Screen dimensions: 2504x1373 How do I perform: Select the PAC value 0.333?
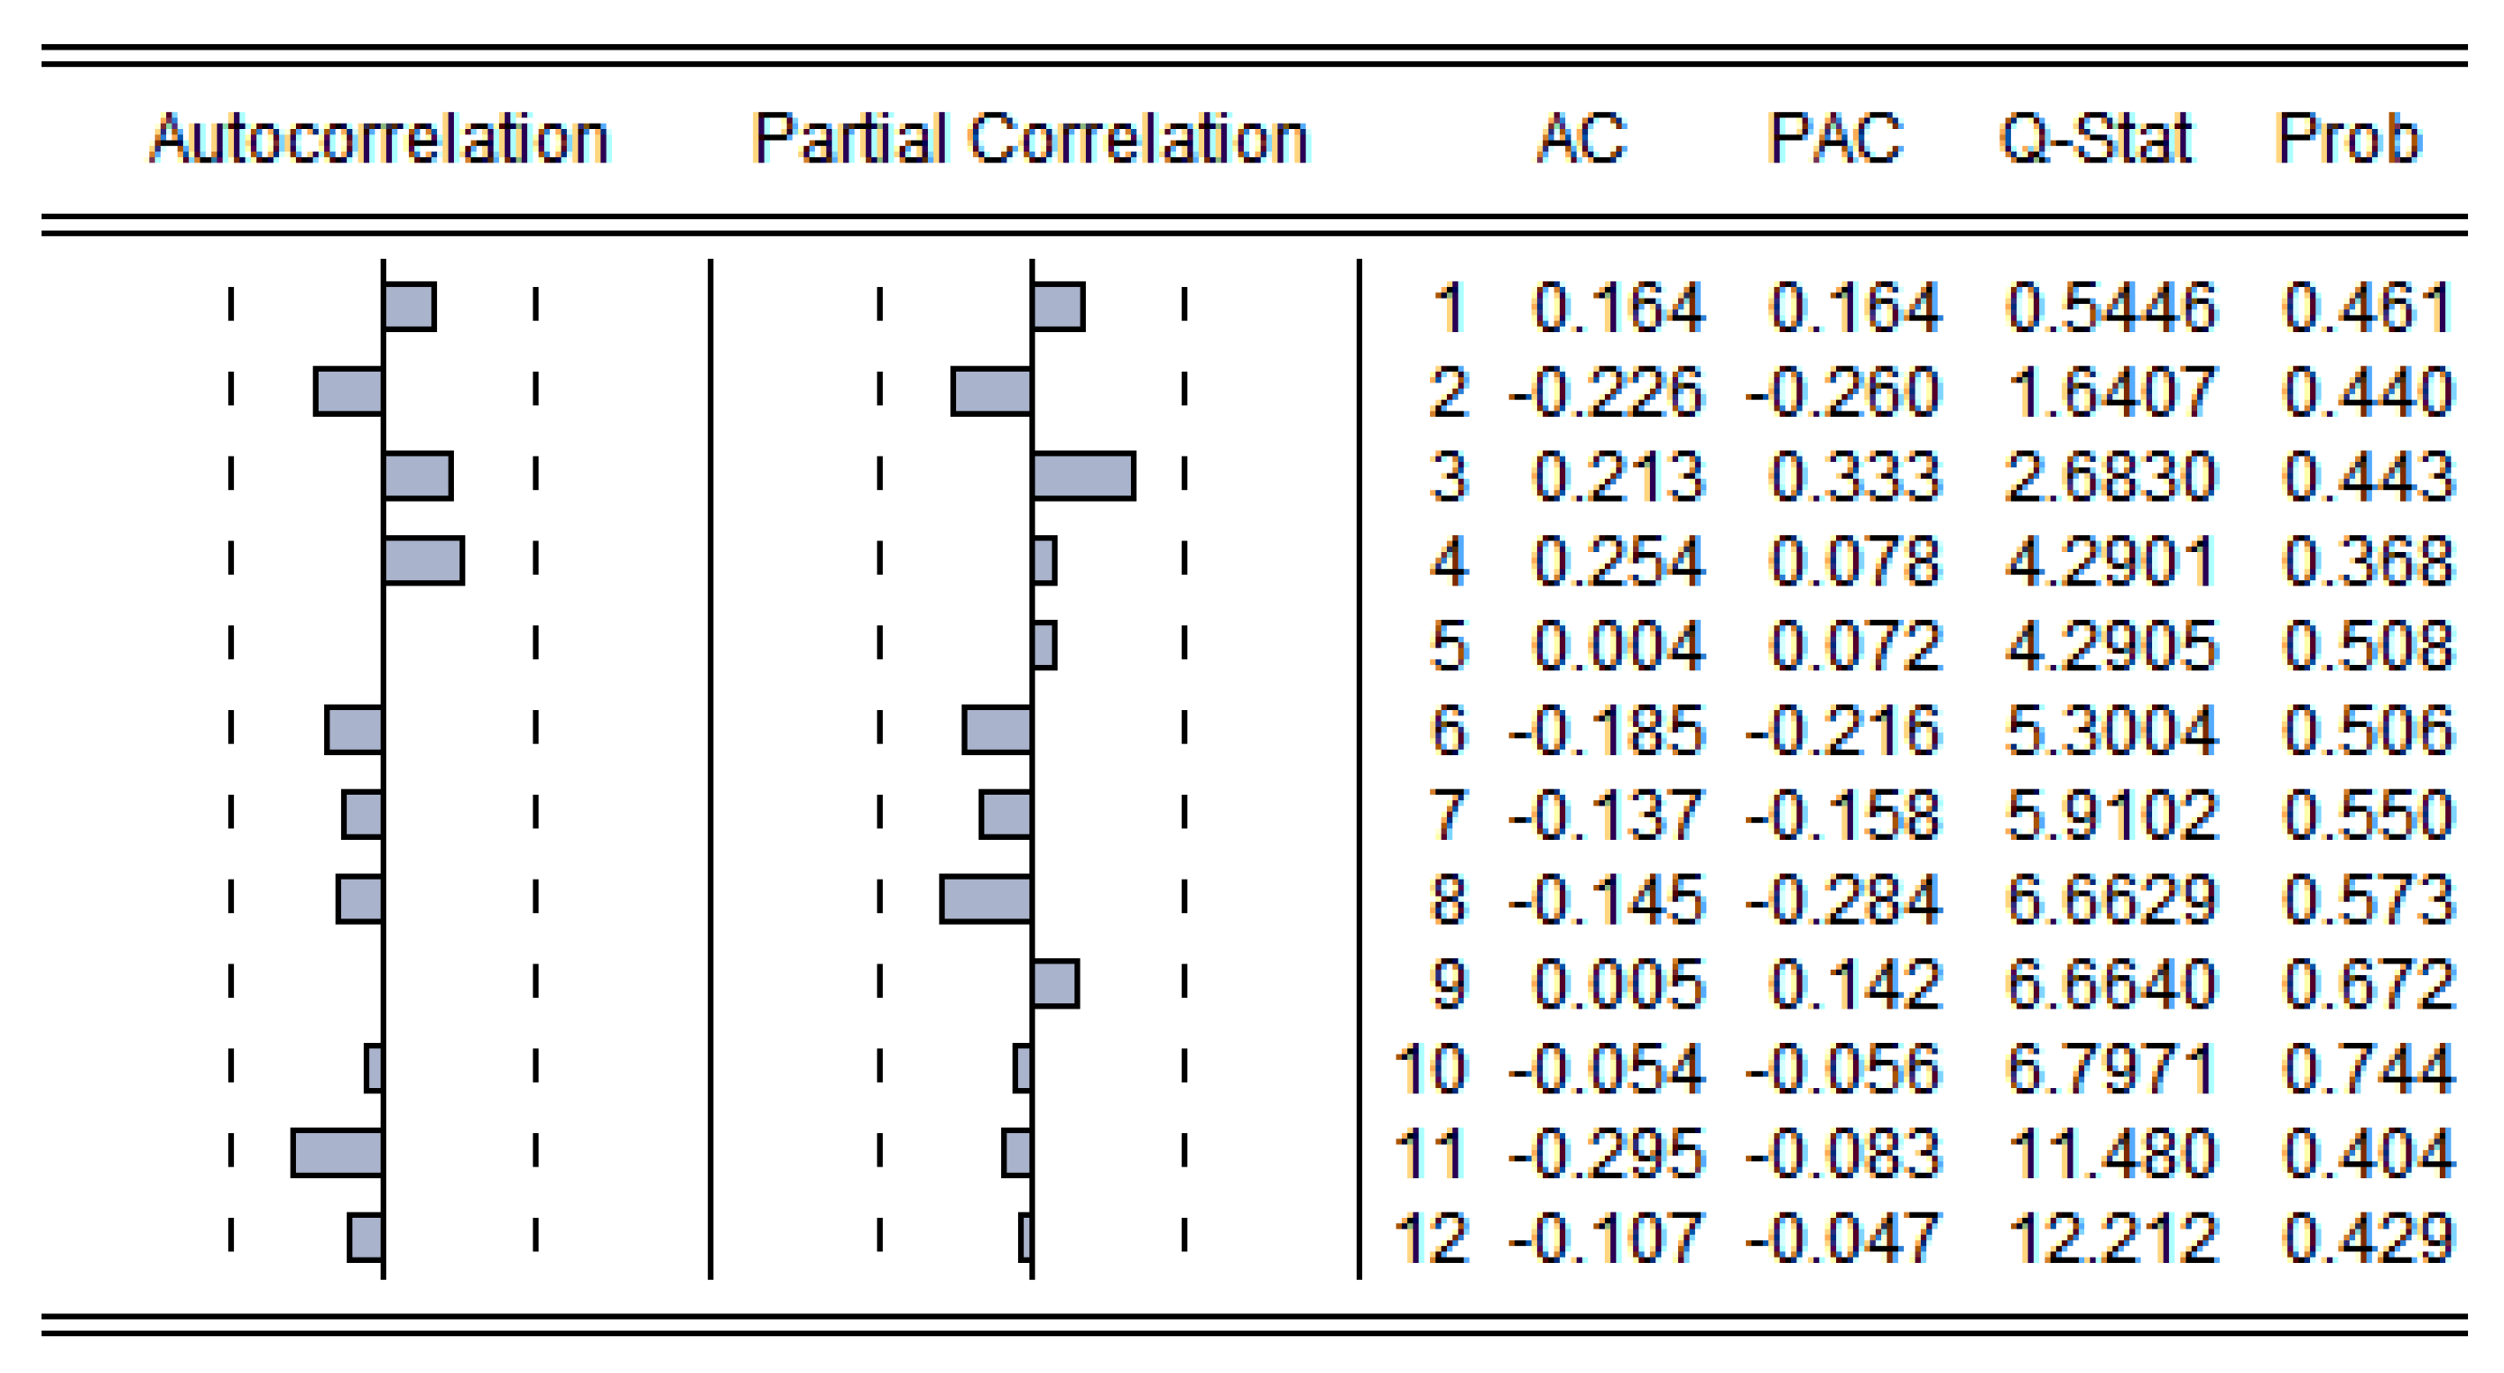pos(1855,476)
